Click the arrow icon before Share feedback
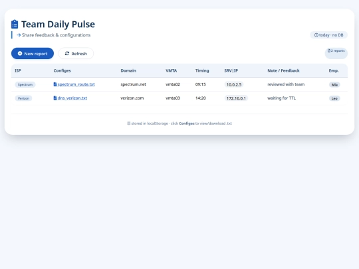Viewport: 359px width, 269px height. click(19, 35)
